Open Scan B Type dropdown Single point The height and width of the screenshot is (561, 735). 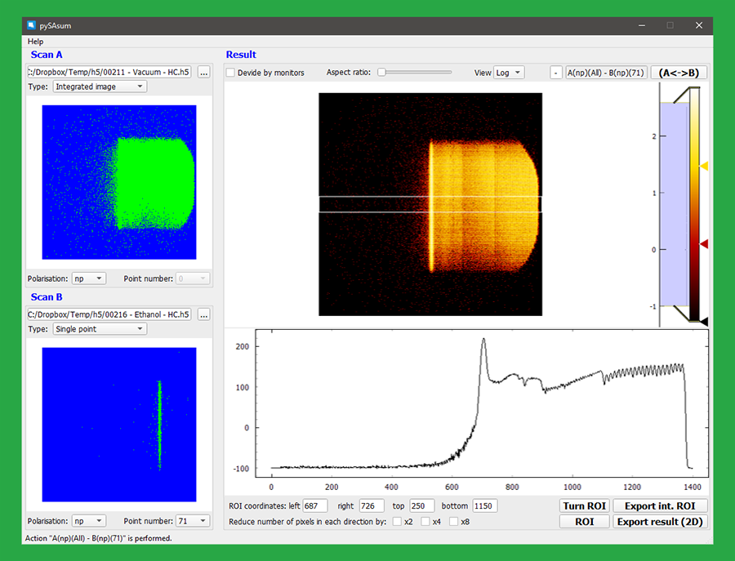coord(100,329)
